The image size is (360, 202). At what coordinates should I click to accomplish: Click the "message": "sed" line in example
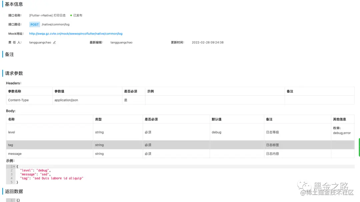point(35,174)
